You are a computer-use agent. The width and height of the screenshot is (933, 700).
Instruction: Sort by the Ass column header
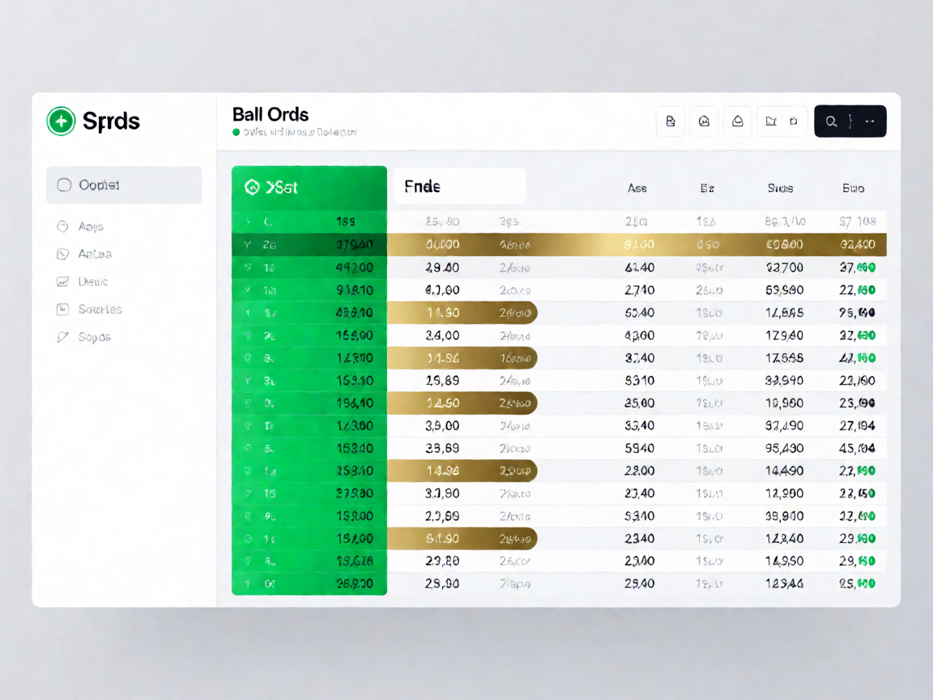[637, 188]
